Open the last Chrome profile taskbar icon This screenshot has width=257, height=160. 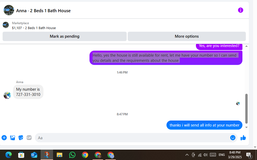111,155
